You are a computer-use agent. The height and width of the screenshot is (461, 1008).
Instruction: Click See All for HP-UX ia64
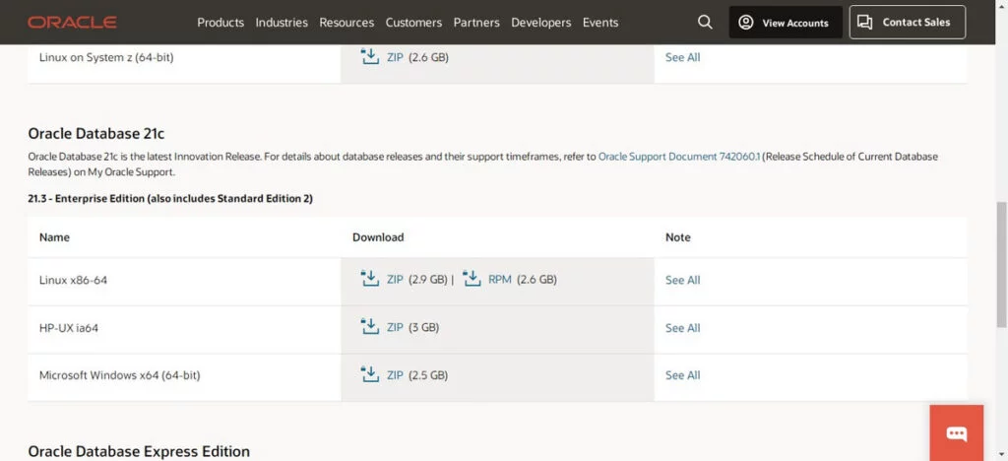tap(683, 328)
